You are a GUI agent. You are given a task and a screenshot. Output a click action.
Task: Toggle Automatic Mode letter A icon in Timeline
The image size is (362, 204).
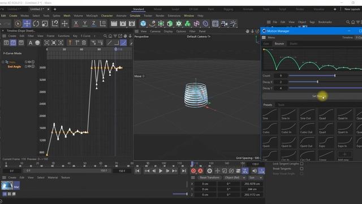[30, 43]
